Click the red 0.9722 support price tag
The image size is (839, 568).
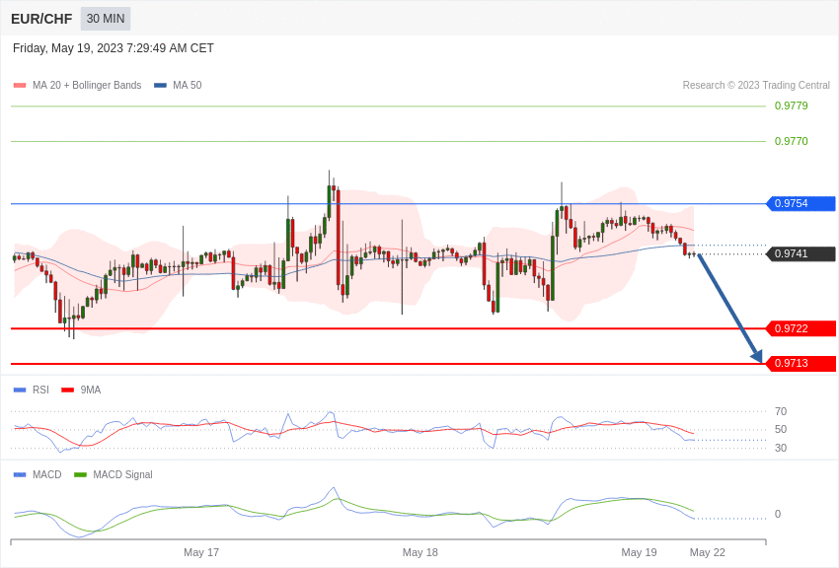coord(801,328)
